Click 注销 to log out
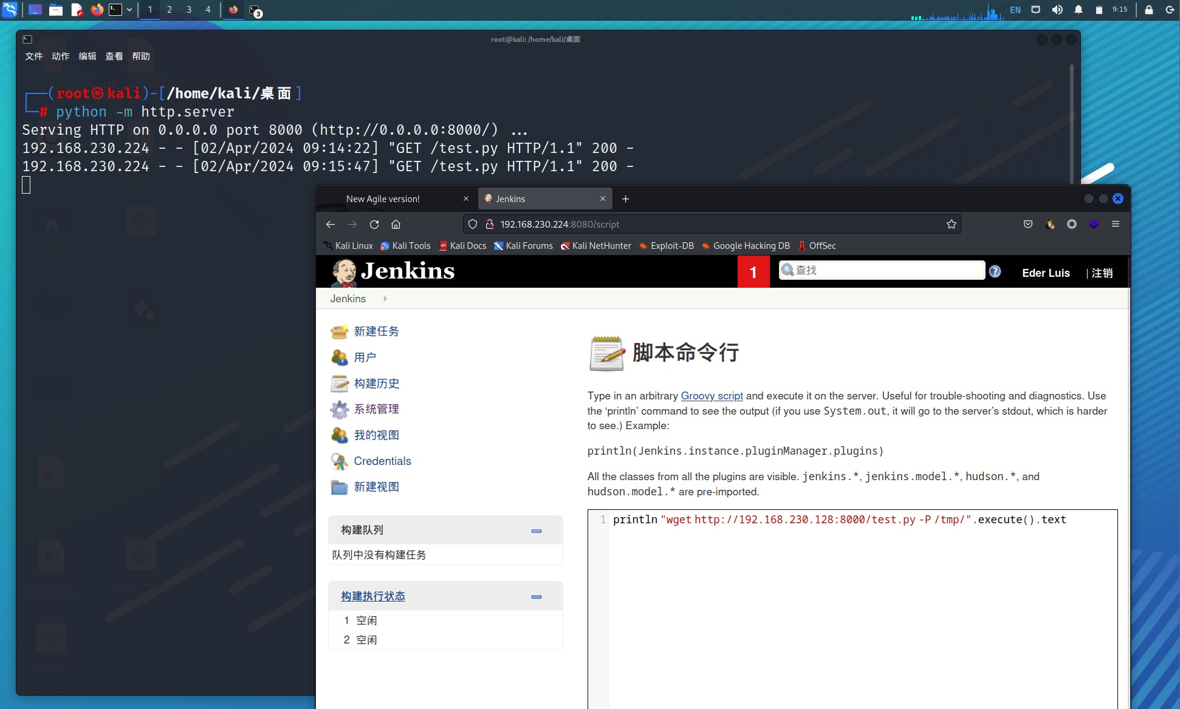This screenshot has height=709, width=1180. pos(1102,273)
